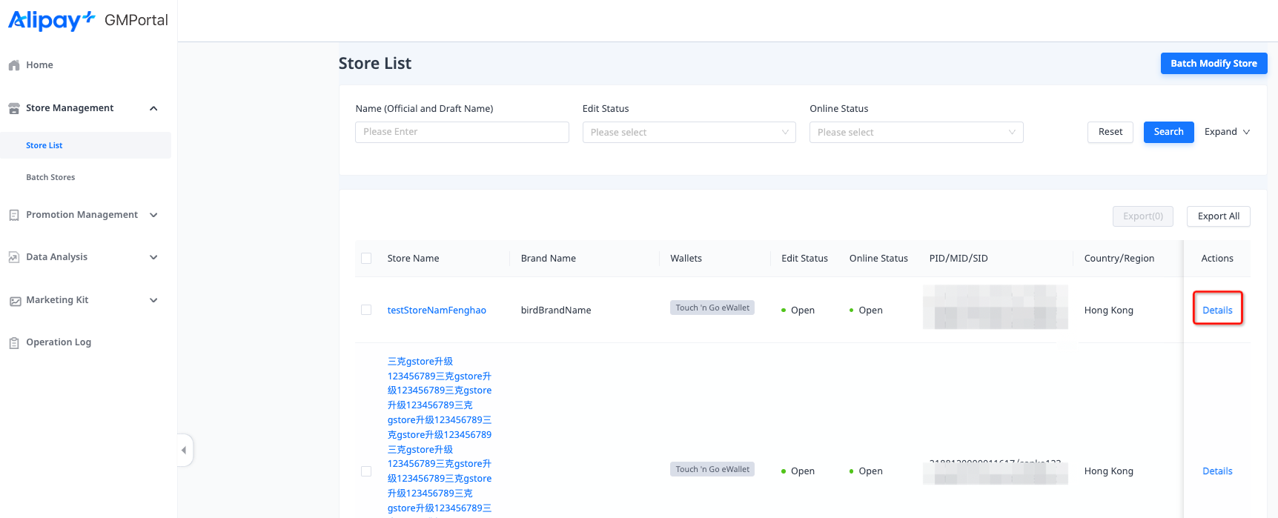Toggle the select-all checkbox in table header
The width and height of the screenshot is (1278, 518).
[366, 259]
